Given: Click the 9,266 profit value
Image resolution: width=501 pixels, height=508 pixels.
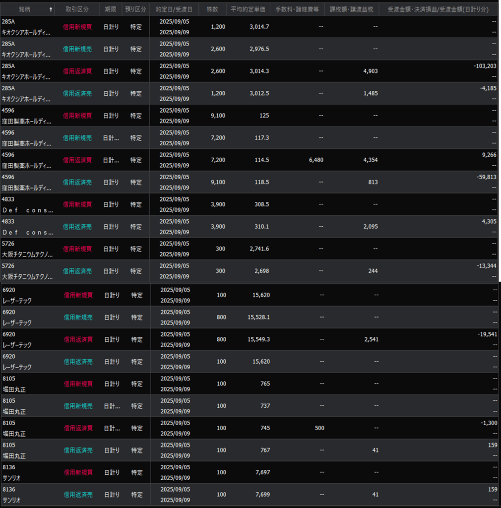Looking at the screenshot, I should tap(488, 155).
